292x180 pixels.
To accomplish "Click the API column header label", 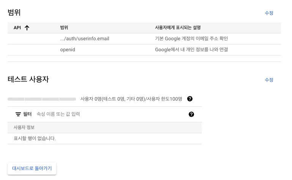I will click(17, 28).
